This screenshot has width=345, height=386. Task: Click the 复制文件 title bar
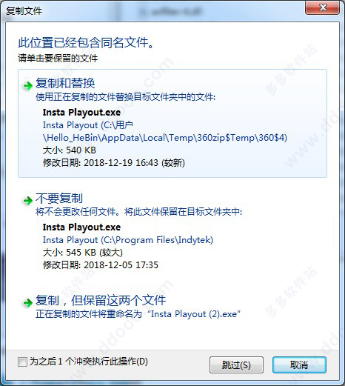[x=153, y=10]
